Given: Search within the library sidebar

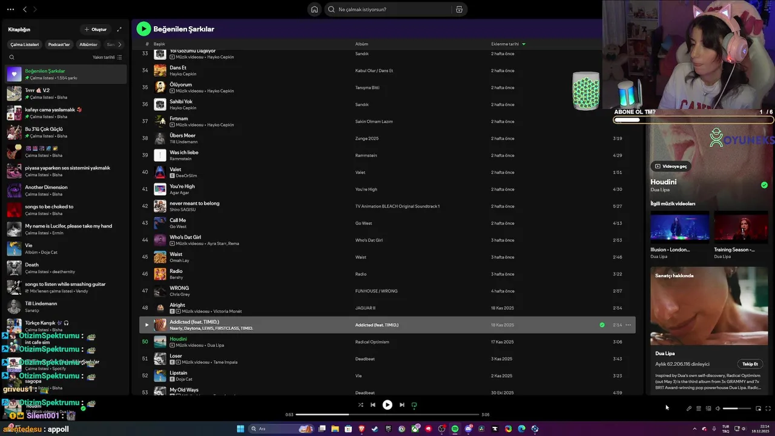Looking at the screenshot, I should click(12, 57).
